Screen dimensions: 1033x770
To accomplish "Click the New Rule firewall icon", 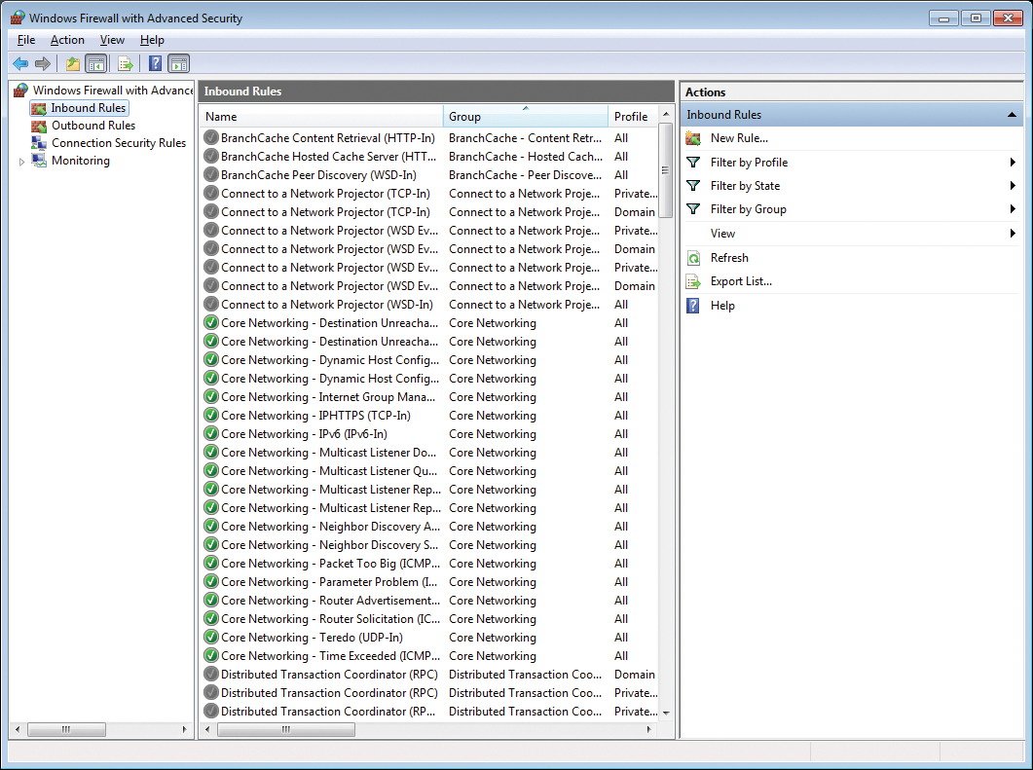I will click(695, 137).
